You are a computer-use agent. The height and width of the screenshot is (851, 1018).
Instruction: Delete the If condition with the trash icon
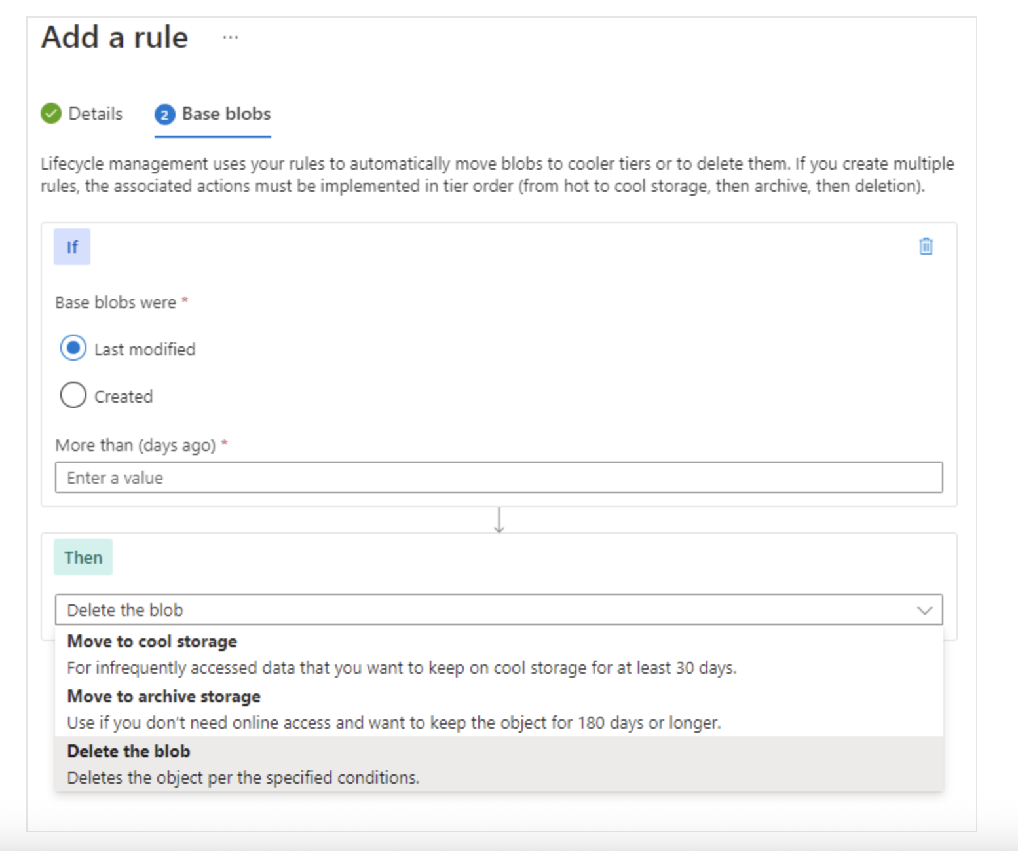click(925, 246)
